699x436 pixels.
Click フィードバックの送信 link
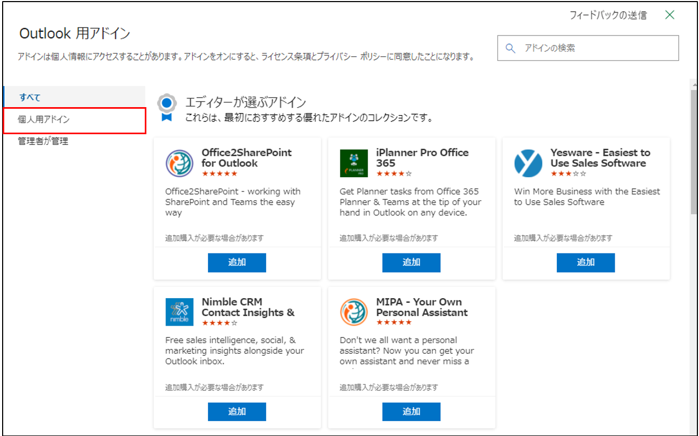click(x=608, y=15)
